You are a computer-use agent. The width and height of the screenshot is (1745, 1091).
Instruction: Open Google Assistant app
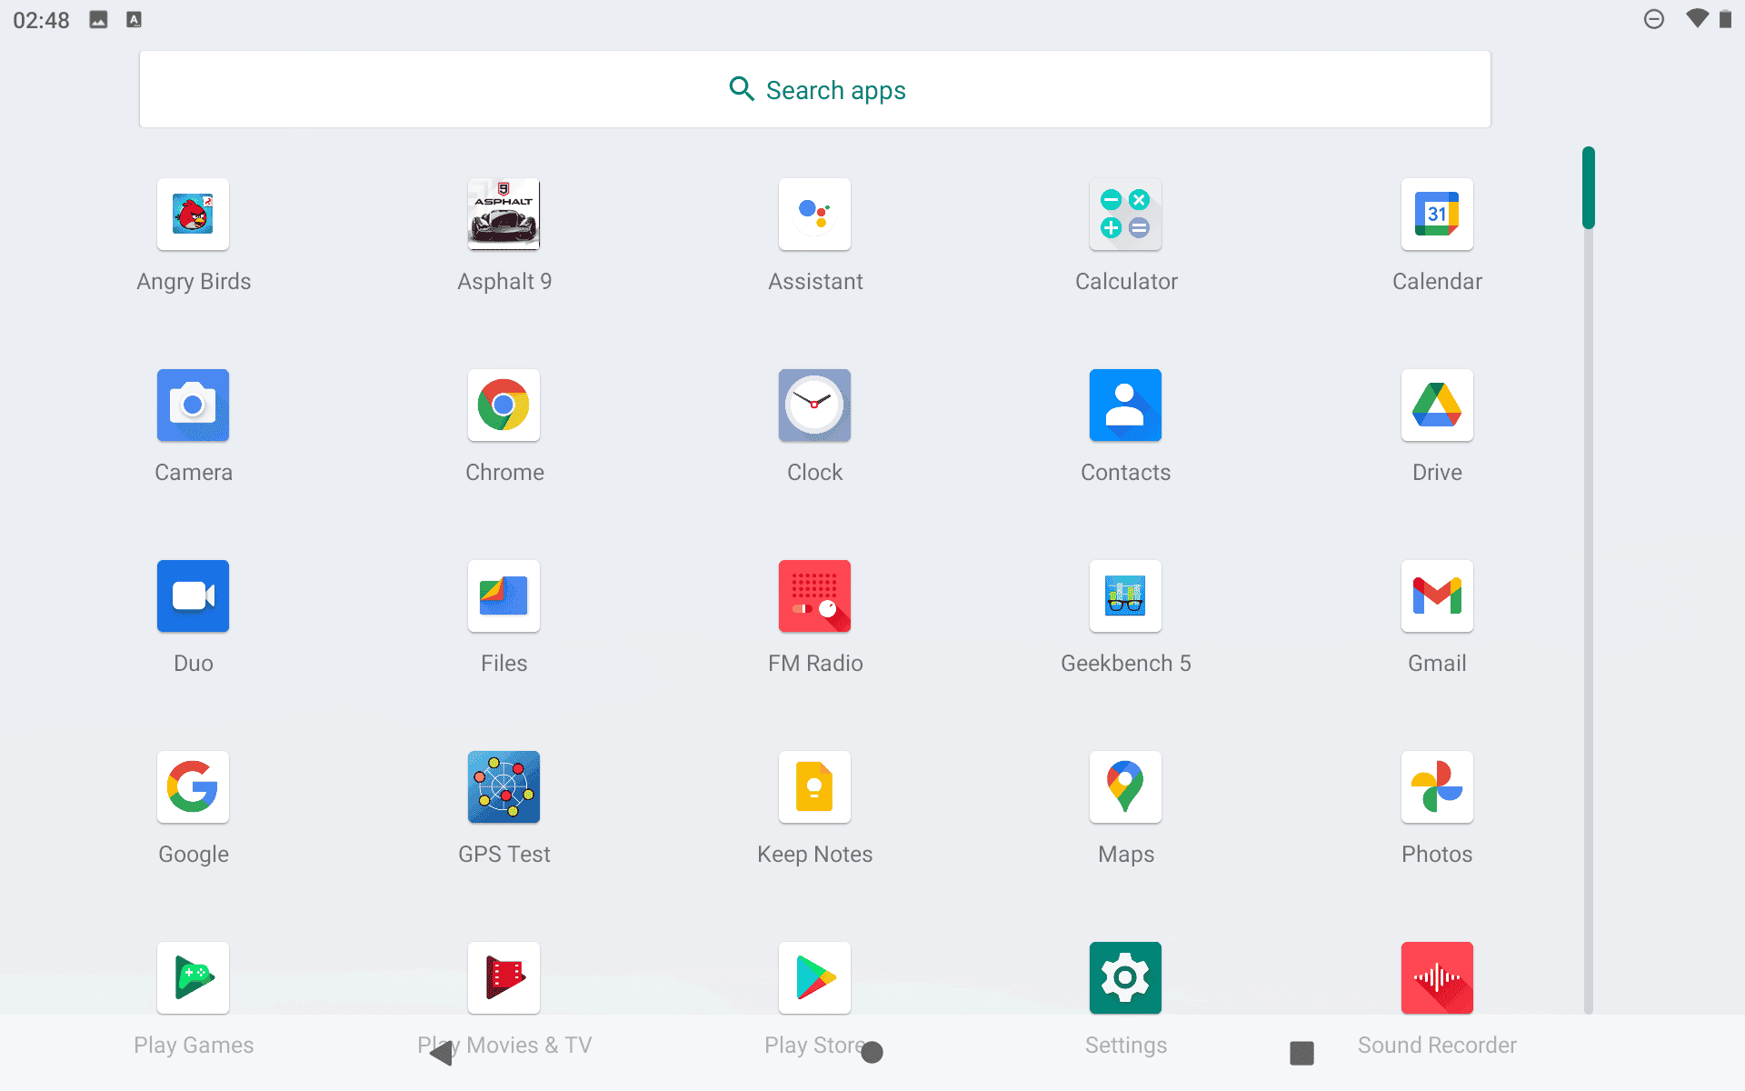[x=814, y=215]
